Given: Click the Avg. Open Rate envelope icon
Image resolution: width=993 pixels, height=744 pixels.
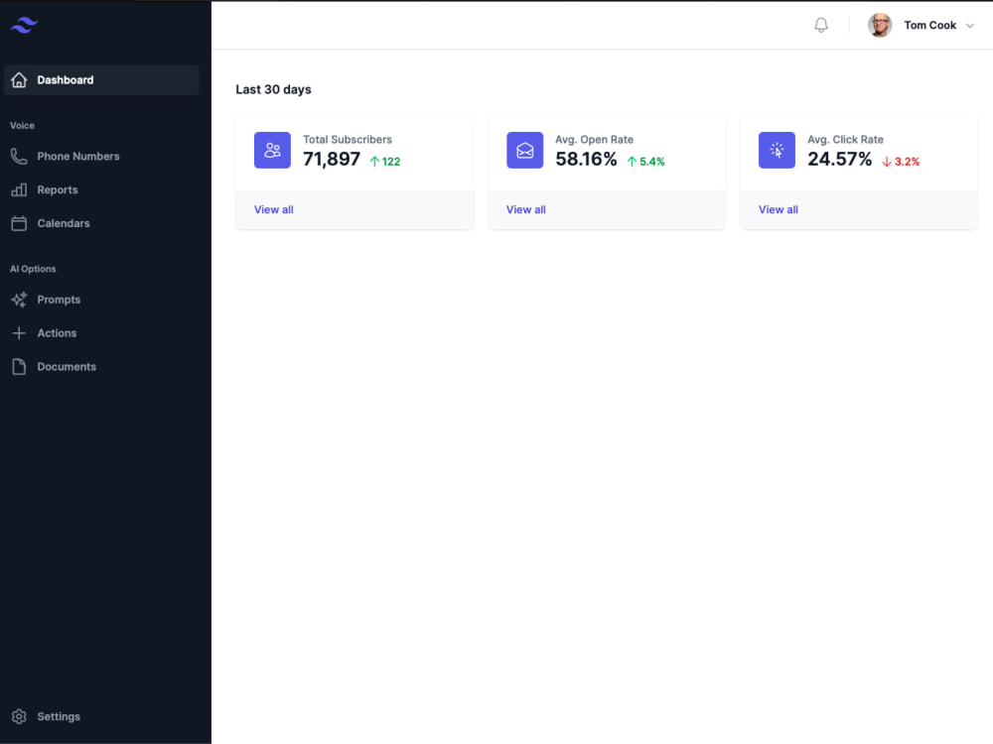Looking at the screenshot, I should point(524,150).
